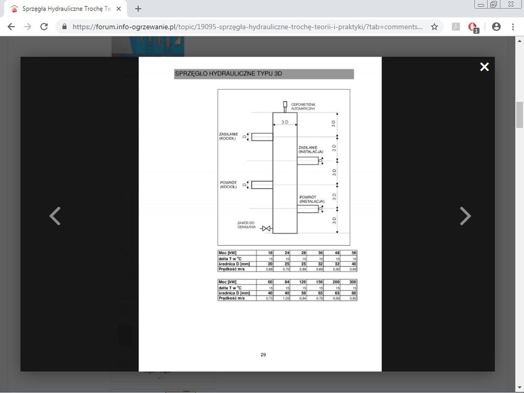Open a new browser tab

pos(138,8)
